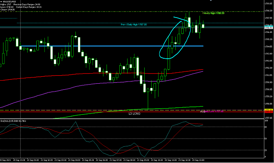
Task: Click the 50 level on stochastic scale
Action: [x=266, y=139]
